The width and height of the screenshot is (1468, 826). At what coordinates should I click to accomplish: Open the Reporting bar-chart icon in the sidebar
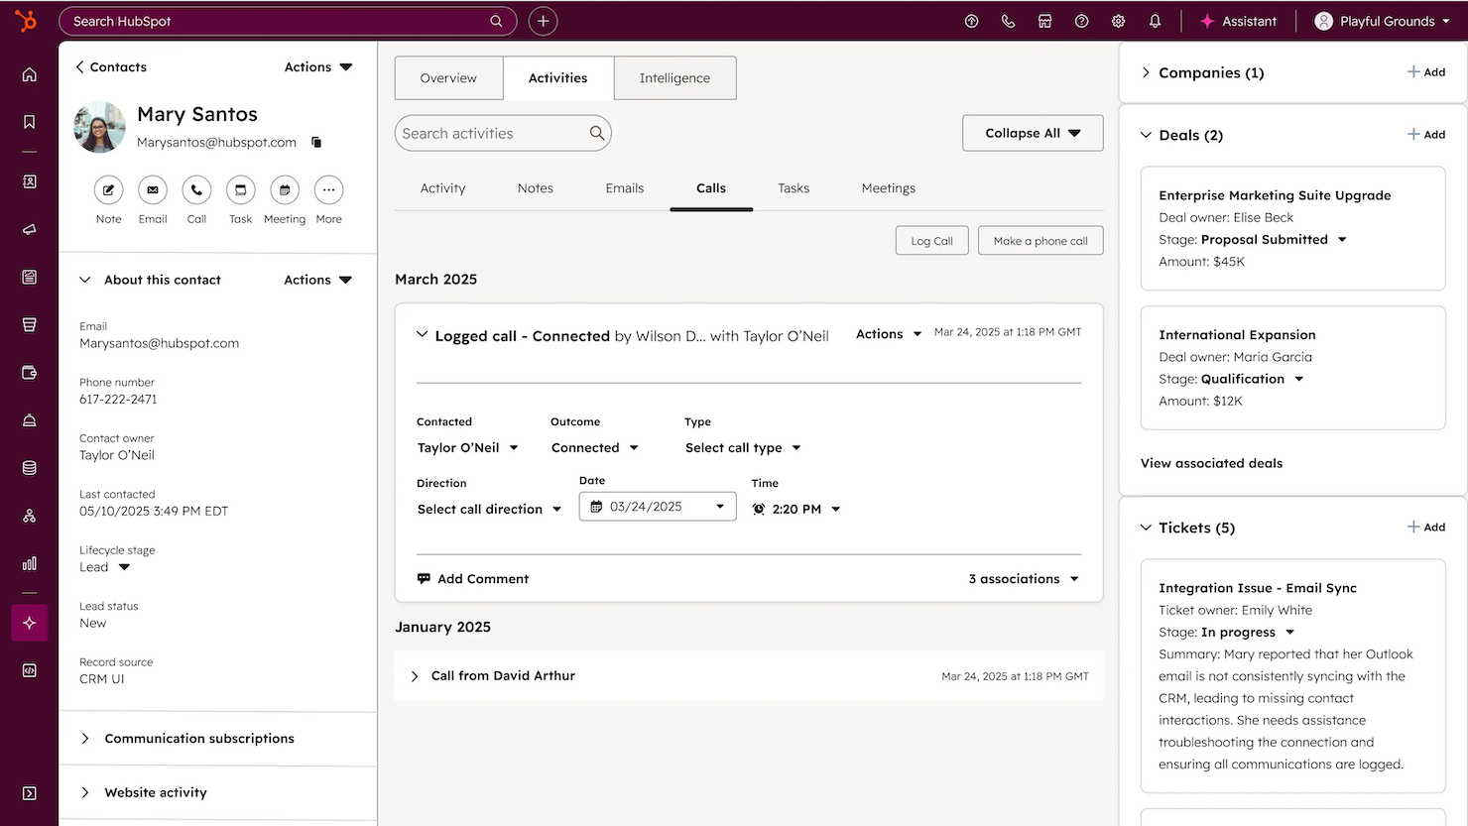29,563
